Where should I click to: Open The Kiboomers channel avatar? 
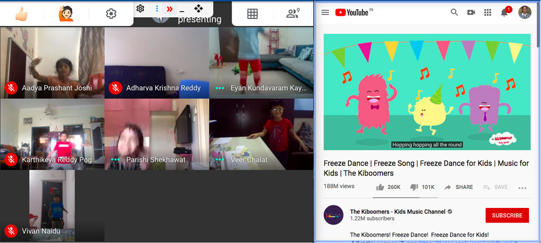pos(333,215)
